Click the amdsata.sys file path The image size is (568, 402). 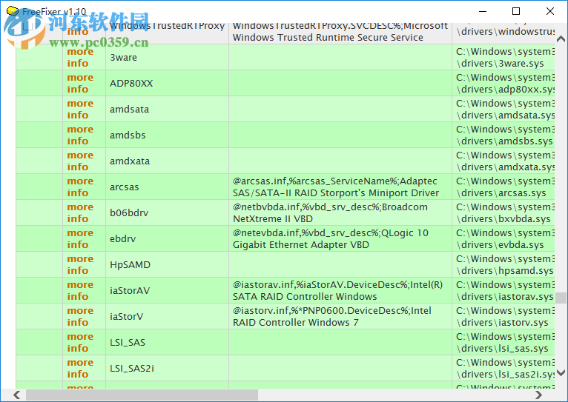pos(505,109)
